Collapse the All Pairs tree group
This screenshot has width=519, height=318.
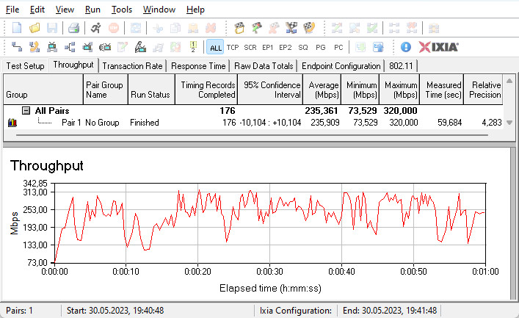(x=26, y=111)
